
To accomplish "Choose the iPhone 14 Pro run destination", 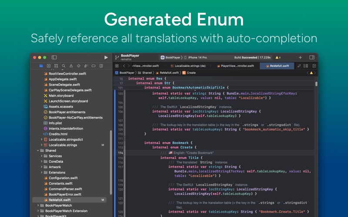I will pyautogui.click(x=195, y=57).
